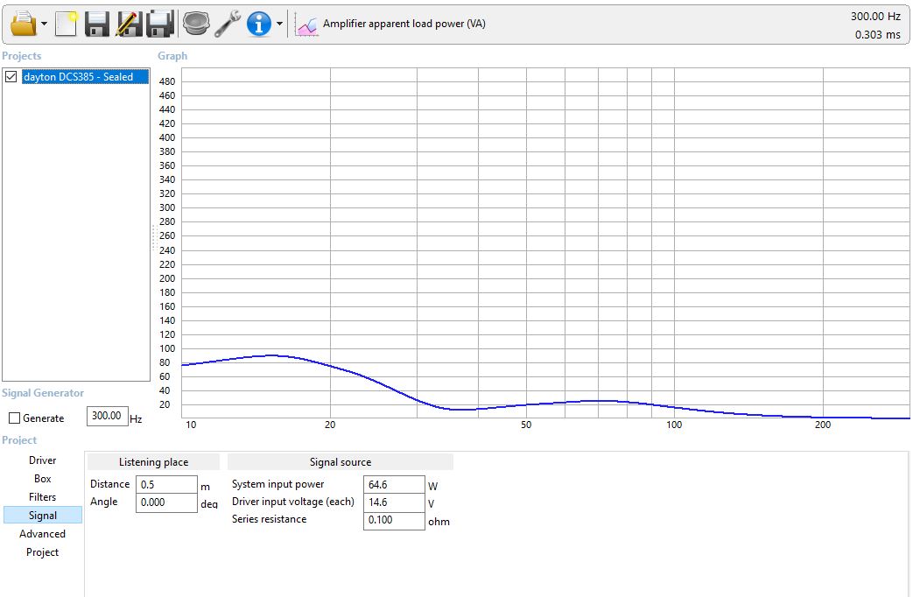Image resolution: width=913 pixels, height=597 pixels.
Task: Uncheck the dayton DCS385 project checkbox
Action: coord(11,77)
